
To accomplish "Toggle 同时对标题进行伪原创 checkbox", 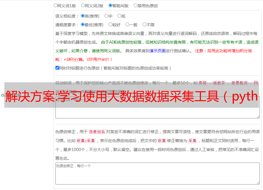I will tap(57, 68).
